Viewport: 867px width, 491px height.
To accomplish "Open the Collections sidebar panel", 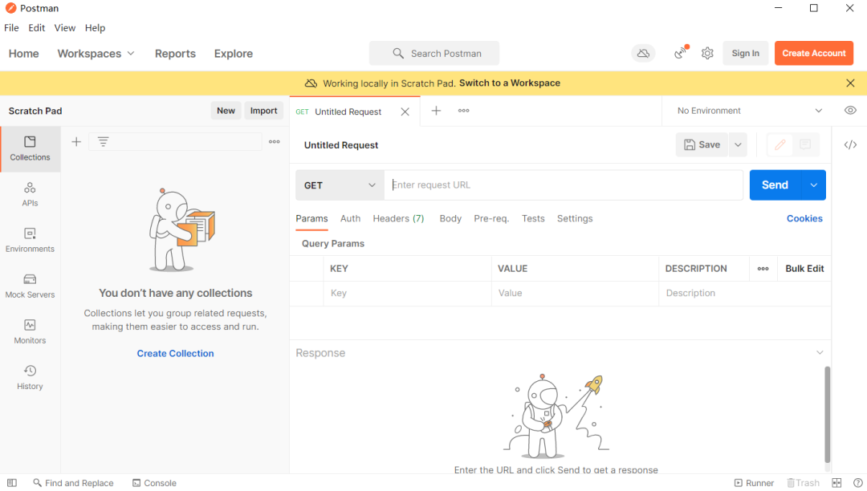I will pyautogui.click(x=30, y=148).
